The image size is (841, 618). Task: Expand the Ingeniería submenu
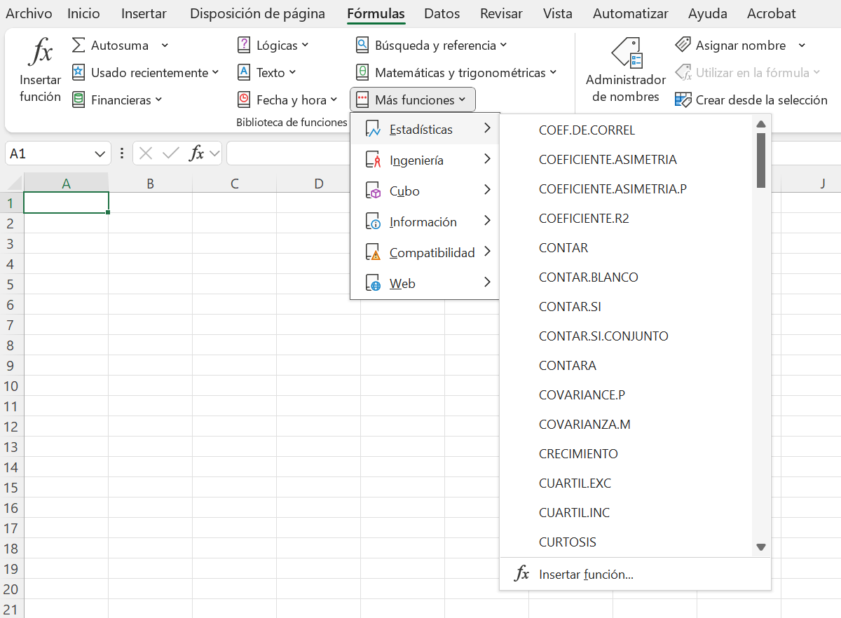click(x=425, y=160)
